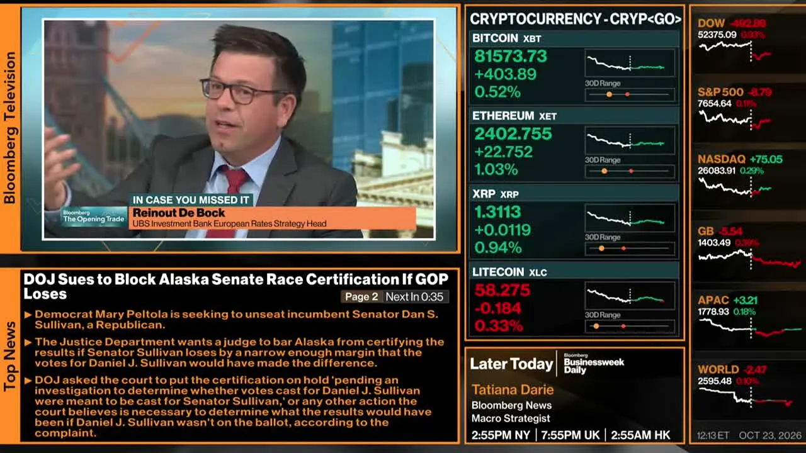This screenshot has height=453, width=806.
Task: Click the Litecoin 30D Range slider
Action: (630, 326)
